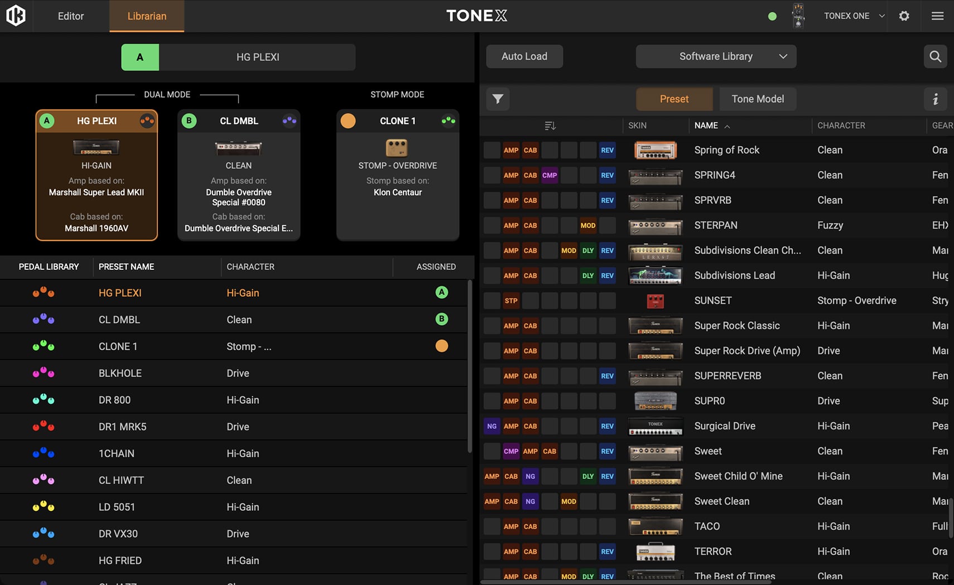Click the filter funnel icon
The image size is (954, 585).
pyautogui.click(x=498, y=99)
